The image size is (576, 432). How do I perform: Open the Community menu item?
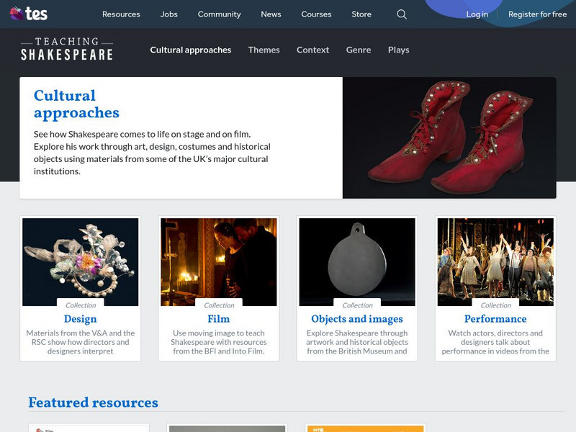click(220, 14)
